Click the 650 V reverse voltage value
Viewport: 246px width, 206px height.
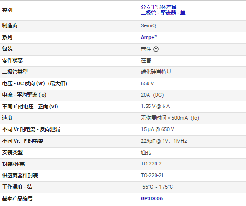click(x=147, y=83)
